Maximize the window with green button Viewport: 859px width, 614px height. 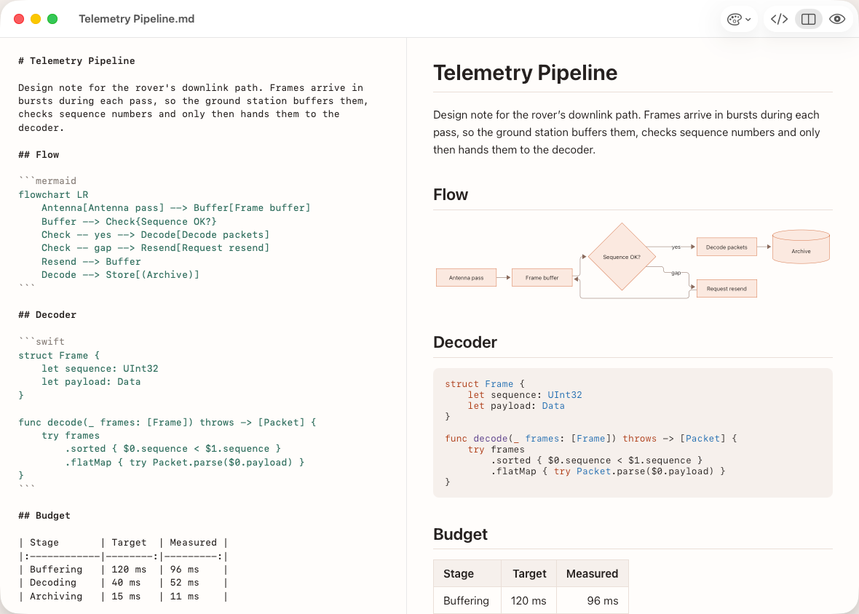(x=52, y=19)
